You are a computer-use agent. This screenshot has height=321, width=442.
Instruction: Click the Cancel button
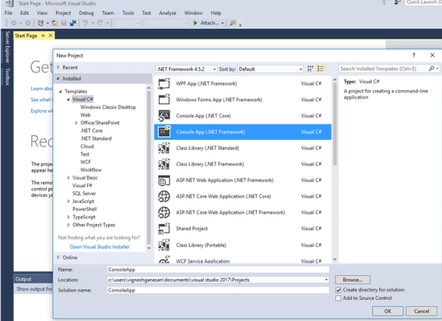(422, 311)
